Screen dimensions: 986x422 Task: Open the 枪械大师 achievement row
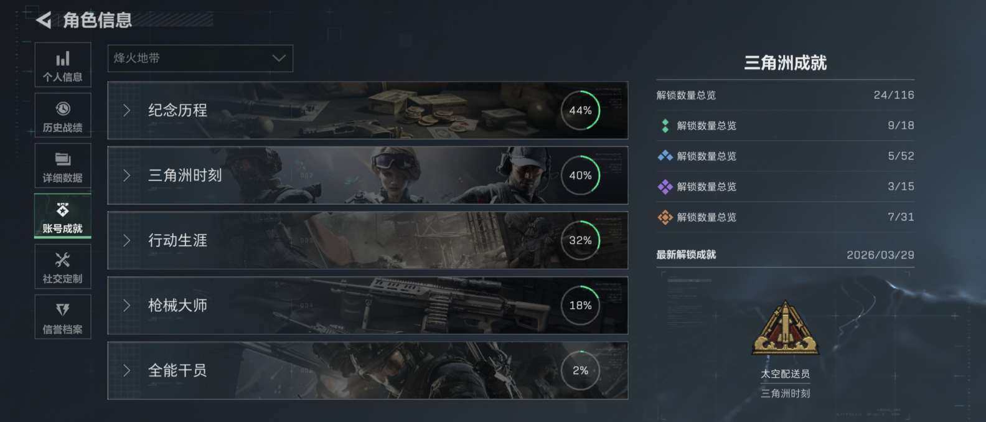368,306
